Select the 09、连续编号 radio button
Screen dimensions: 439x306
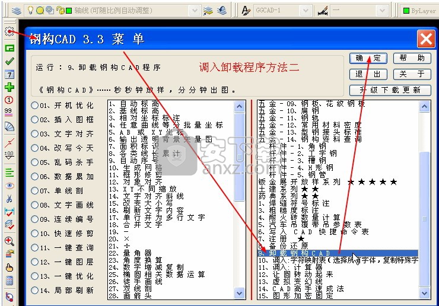(x=35, y=219)
